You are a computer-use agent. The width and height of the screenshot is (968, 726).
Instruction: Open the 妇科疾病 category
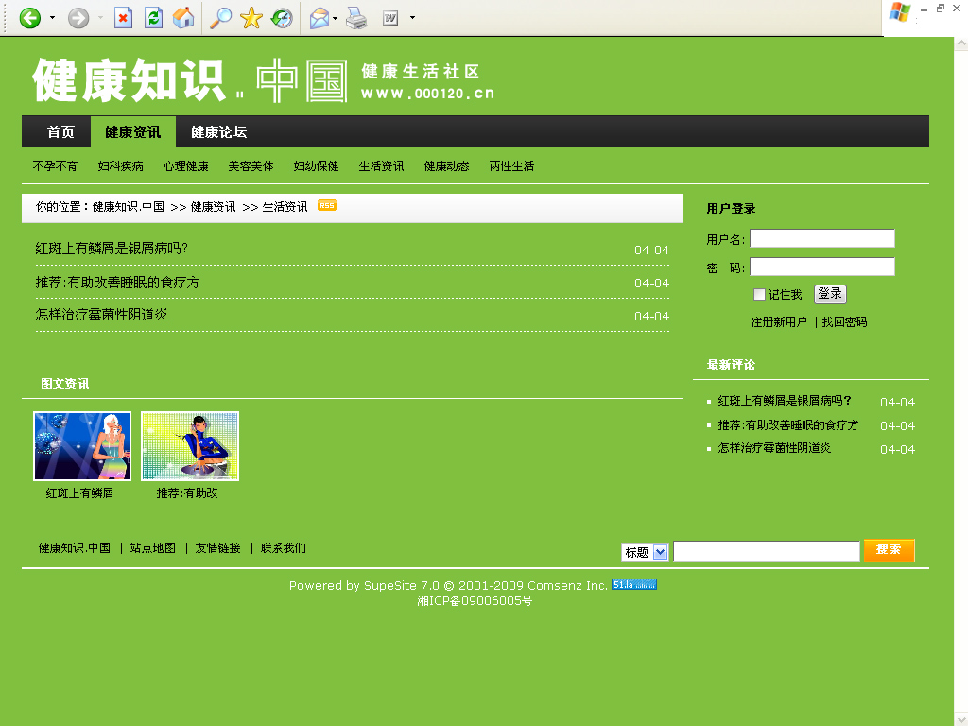[120, 166]
